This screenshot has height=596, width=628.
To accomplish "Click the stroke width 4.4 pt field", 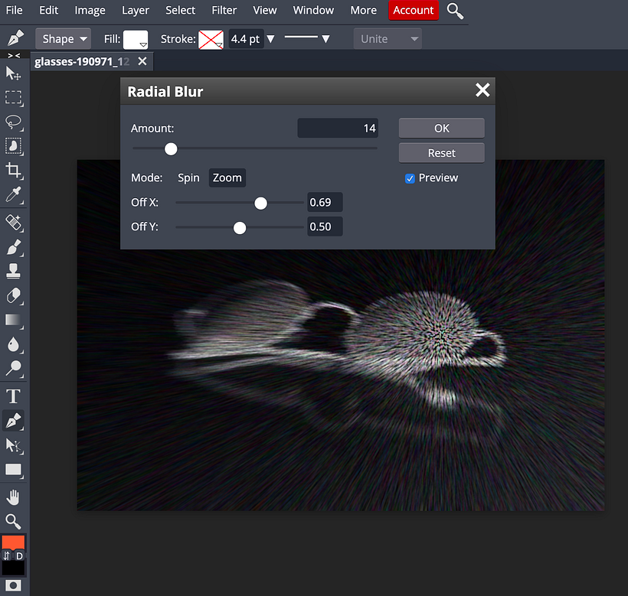I will click(x=246, y=39).
